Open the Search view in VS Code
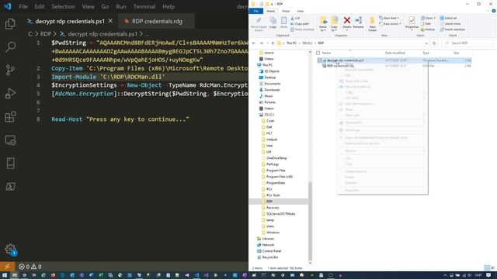497x279 pixels. (x=10, y=46)
